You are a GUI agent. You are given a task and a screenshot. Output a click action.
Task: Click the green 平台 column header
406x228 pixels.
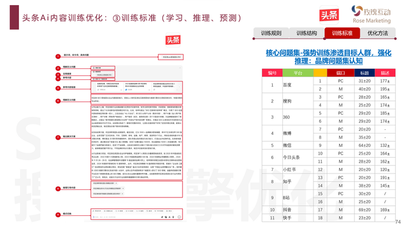click(x=298, y=73)
